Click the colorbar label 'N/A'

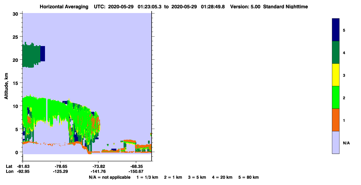pos(346,143)
